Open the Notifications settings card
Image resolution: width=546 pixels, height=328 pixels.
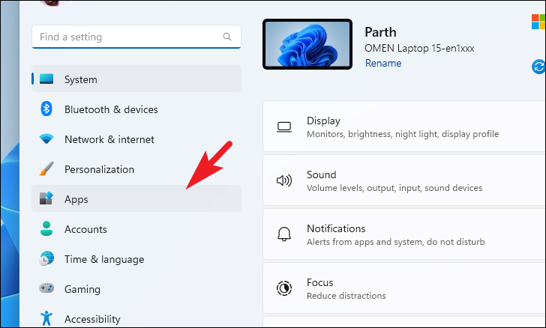404,234
